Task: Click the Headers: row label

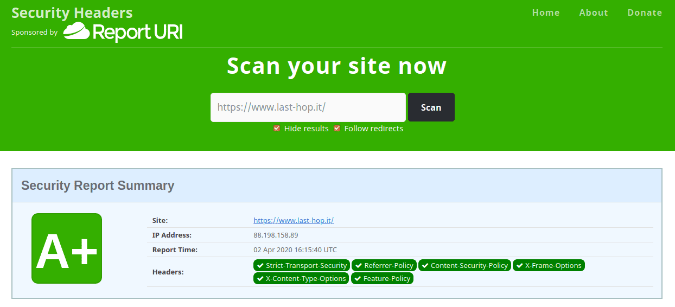Action: tap(168, 272)
